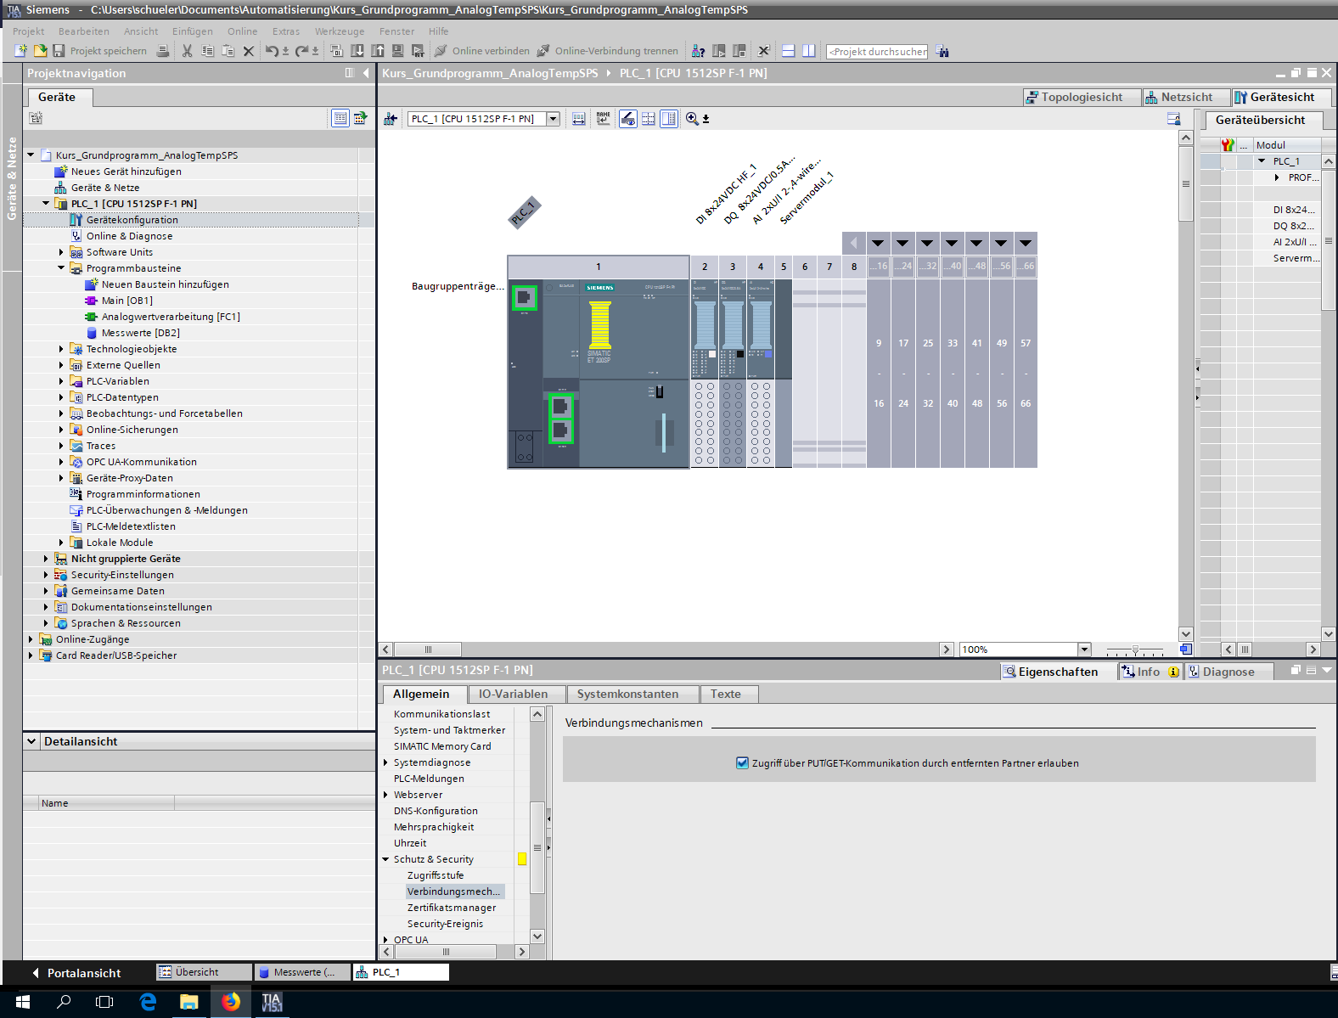Collapse the Programmbausteine folder
The height and width of the screenshot is (1018, 1338).
point(61,268)
